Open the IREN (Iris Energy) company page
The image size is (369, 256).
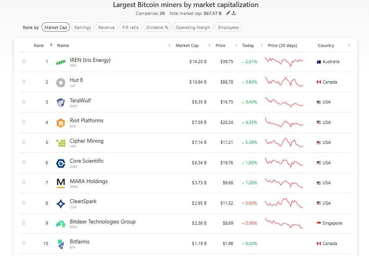[90, 60]
